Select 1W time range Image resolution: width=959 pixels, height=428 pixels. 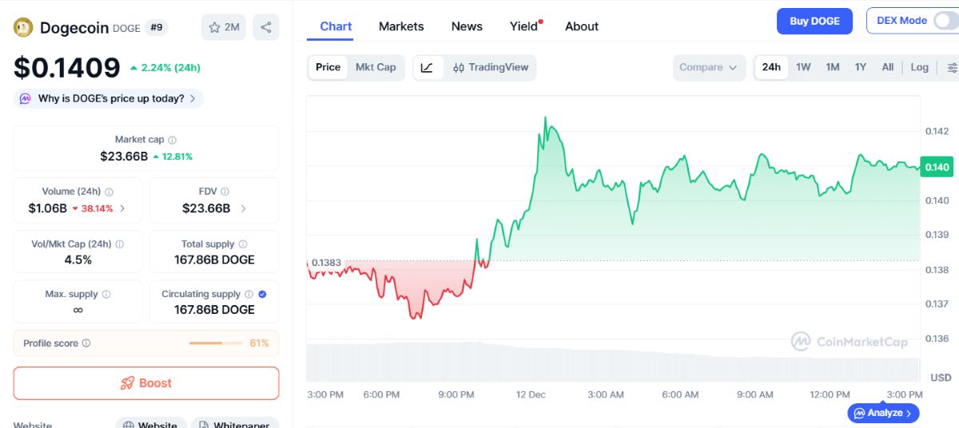click(x=803, y=67)
